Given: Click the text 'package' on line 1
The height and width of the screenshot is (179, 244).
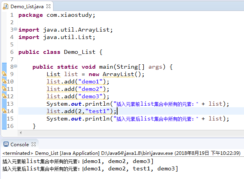Looking at the screenshot, I should coord(30,15).
